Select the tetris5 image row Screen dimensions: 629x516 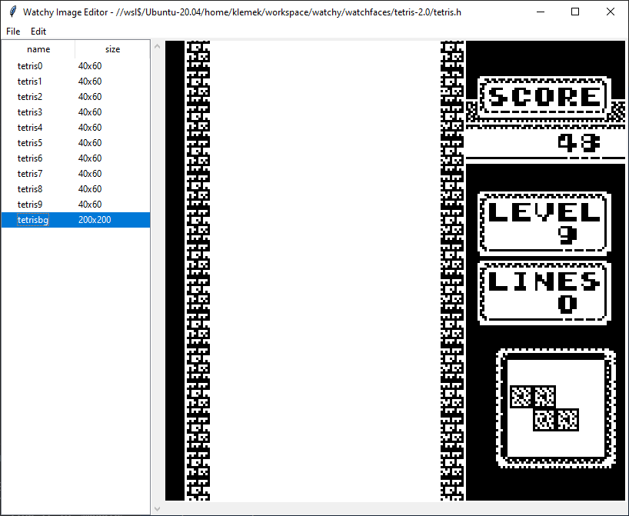coord(76,143)
